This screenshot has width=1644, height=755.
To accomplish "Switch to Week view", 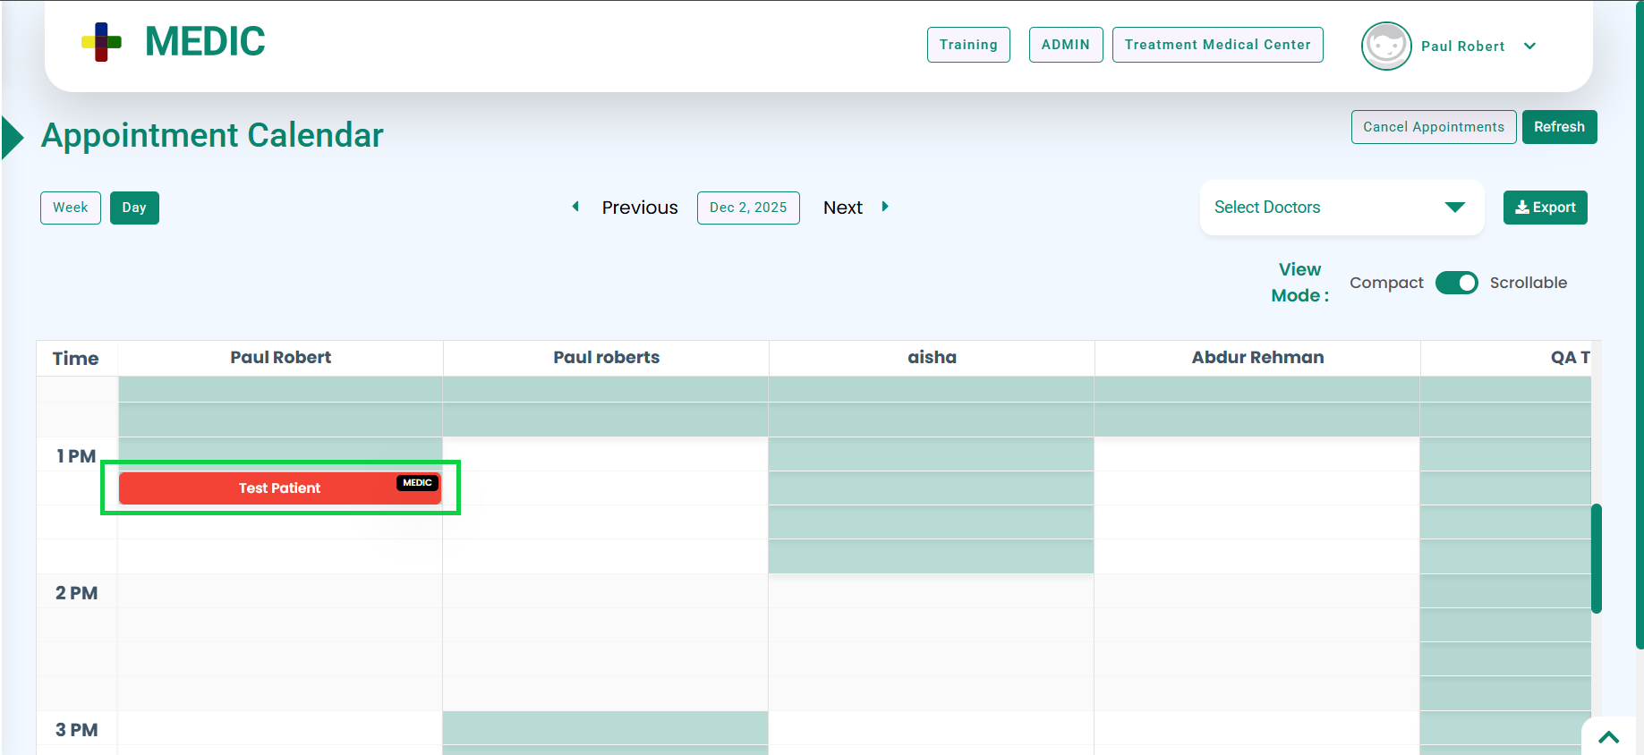I will click(70, 208).
